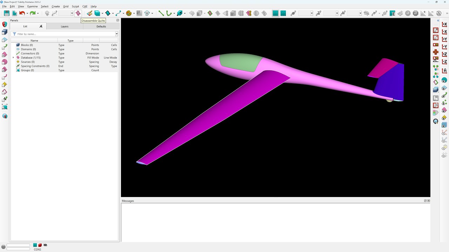Screen dimensions: 449x252
Task: Toggle yellow star source eye visibility icon
Action: 444,117
